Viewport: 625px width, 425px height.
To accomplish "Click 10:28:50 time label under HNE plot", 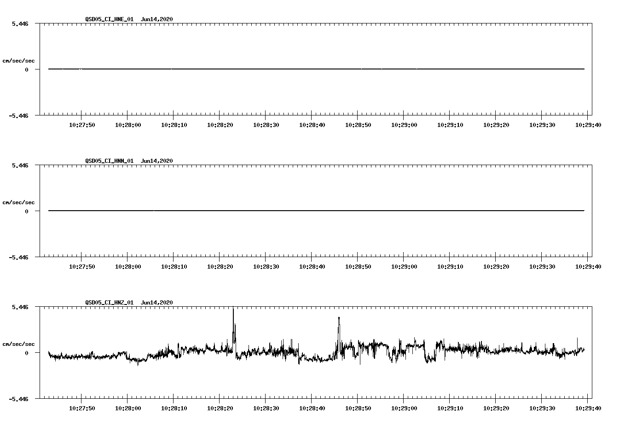I will pos(358,125).
